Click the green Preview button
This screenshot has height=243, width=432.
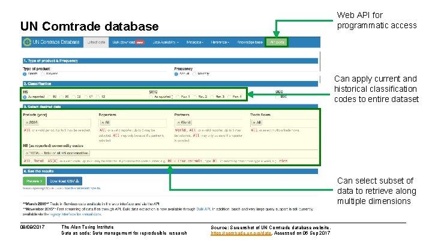pos(34,181)
